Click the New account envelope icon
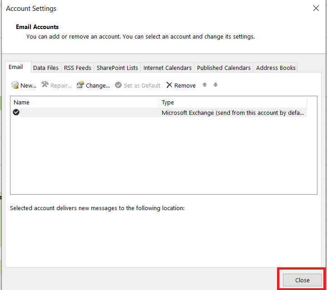 point(15,85)
